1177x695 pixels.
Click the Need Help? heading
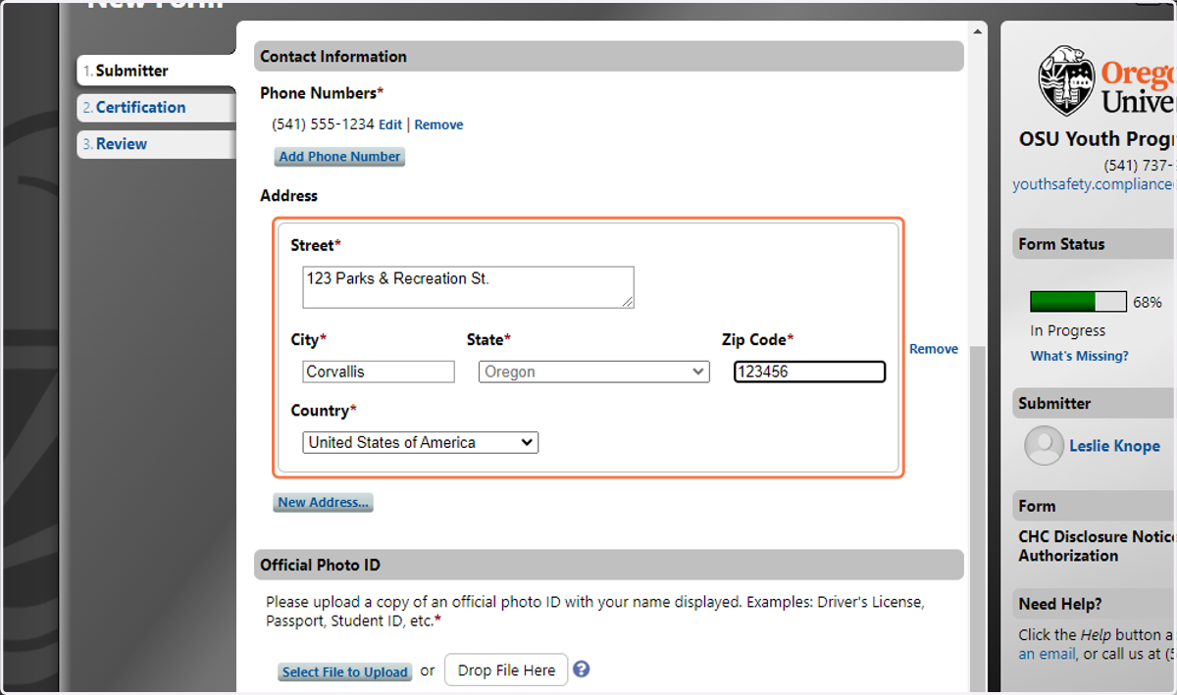pyautogui.click(x=1060, y=604)
